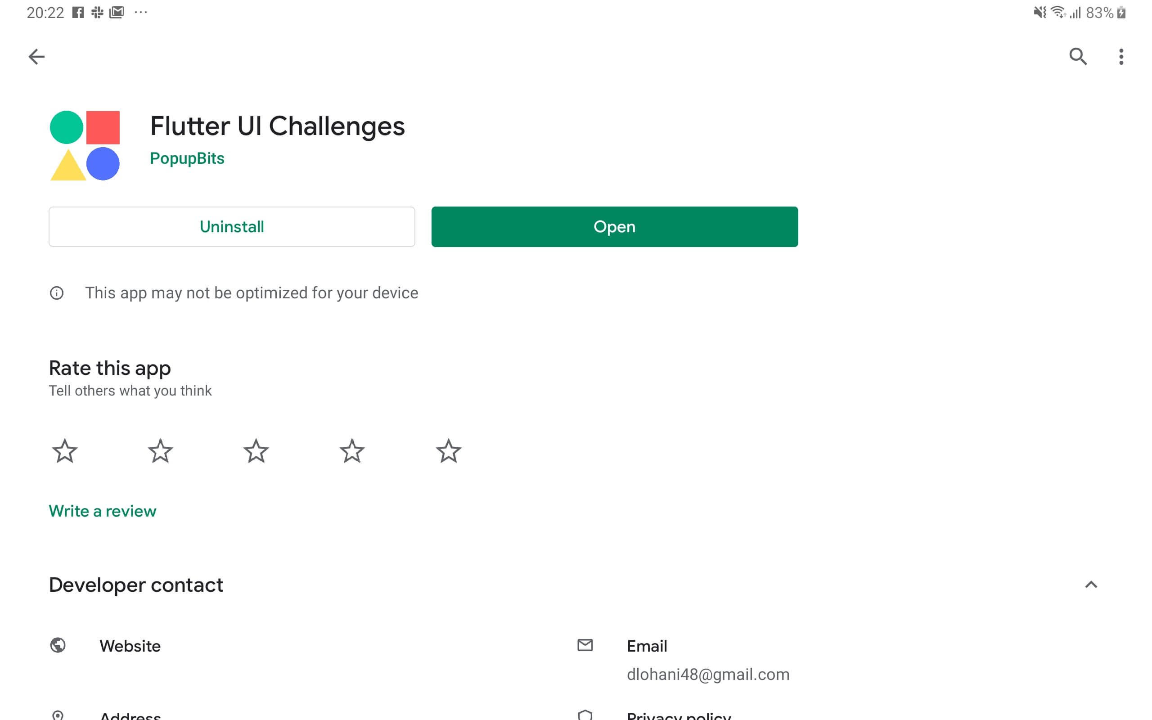Tap the Website globe icon
Viewport: 1152px width, 720px height.
click(58, 645)
